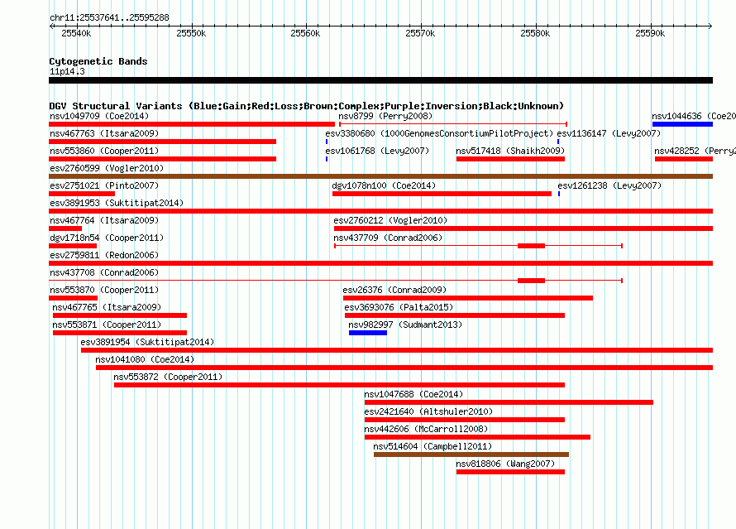Click nsv467765 (Itsara2009) label
The image size is (736, 529).
[x=107, y=307]
